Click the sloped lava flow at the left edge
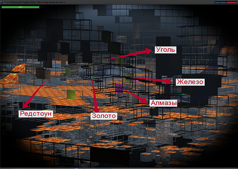238x169 pixels. (13, 74)
